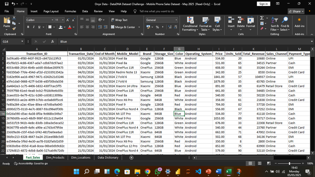This screenshot has width=315, height=177.
Task: Switch to the Page Layout tab
Action: tap(51, 11)
